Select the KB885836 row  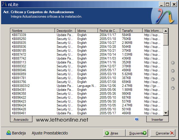(x=87, y=47)
